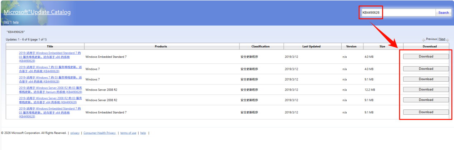Download the Windows 7 x64 update
The image size is (454, 150).
(426, 79)
